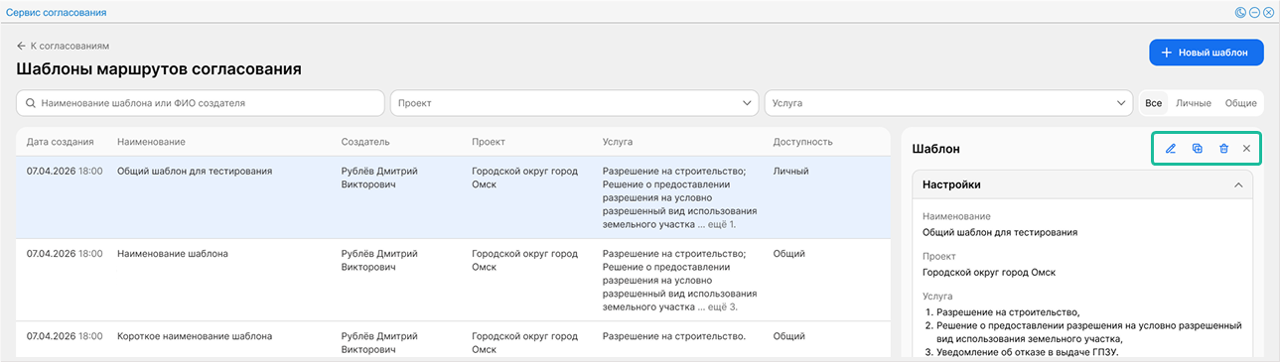
Task: Click the Доступность column header
Action: click(x=802, y=142)
